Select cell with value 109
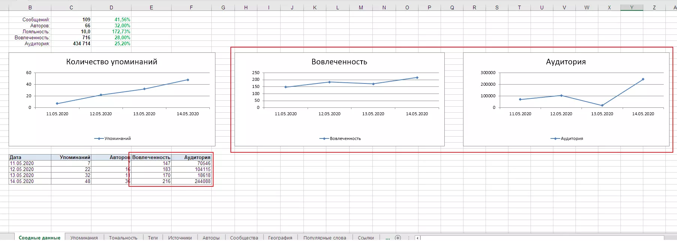The height and width of the screenshot is (241, 677). (71, 19)
